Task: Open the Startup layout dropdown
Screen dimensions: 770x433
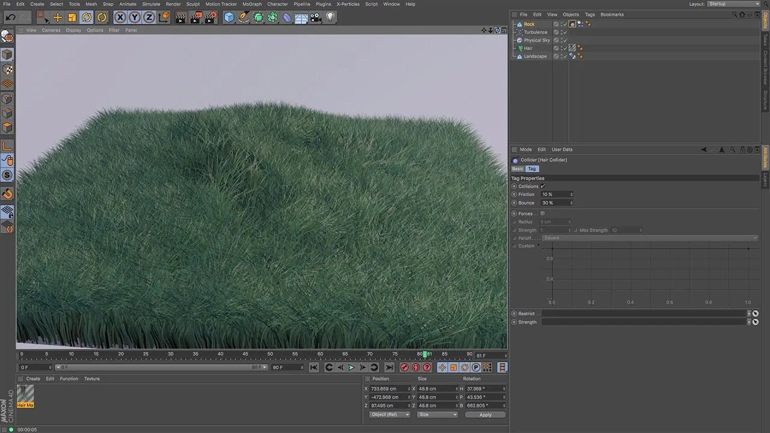Action: (733, 4)
